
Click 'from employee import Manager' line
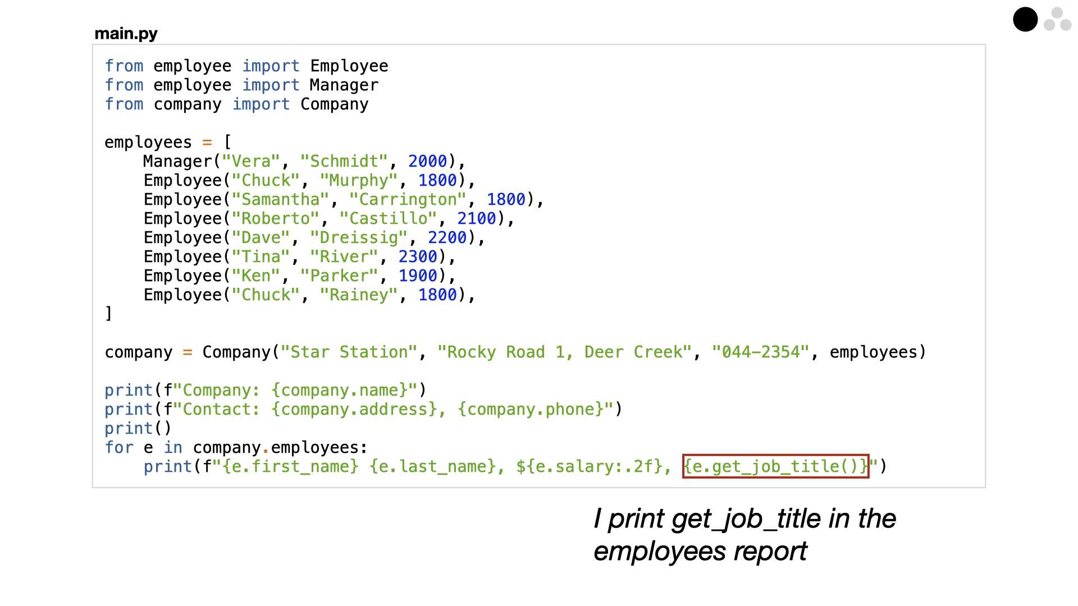click(x=241, y=85)
